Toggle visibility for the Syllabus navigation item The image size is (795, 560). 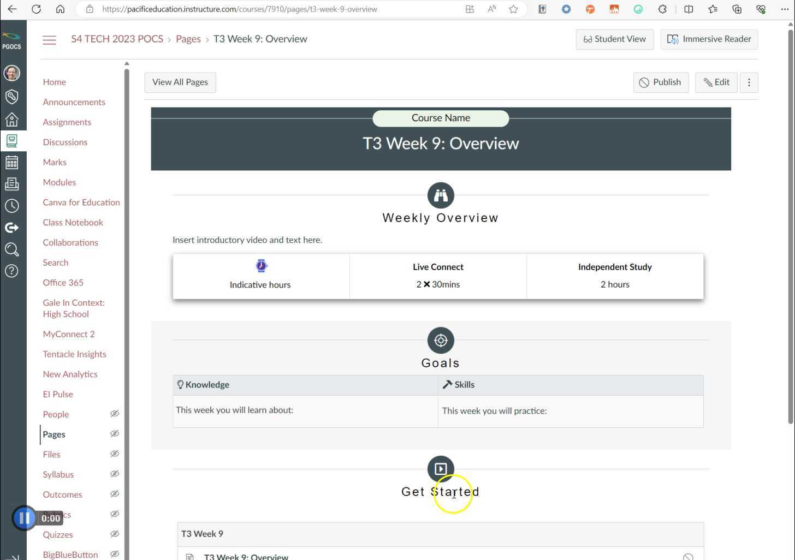[x=115, y=474]
